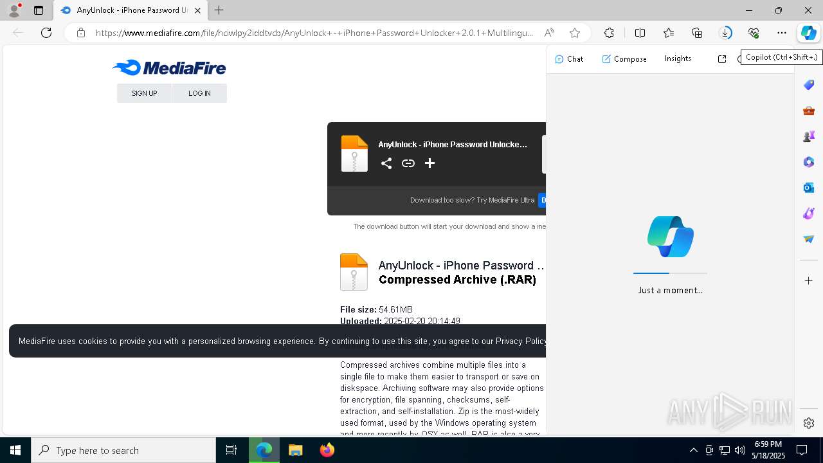
Task: Switch to the Copilot Chat tab
Action: pos(569,59)
